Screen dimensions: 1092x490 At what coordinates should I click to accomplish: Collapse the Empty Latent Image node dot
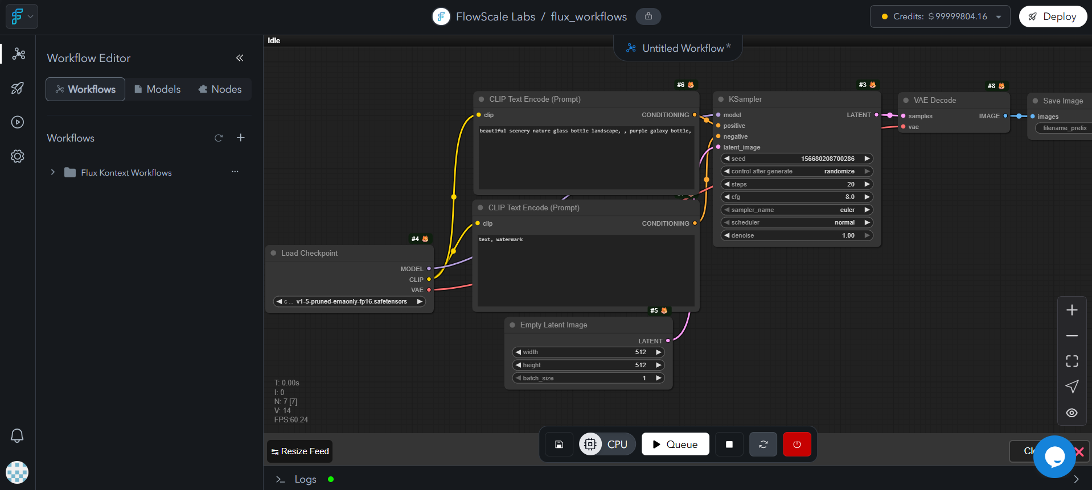click(x=512, y=325)
